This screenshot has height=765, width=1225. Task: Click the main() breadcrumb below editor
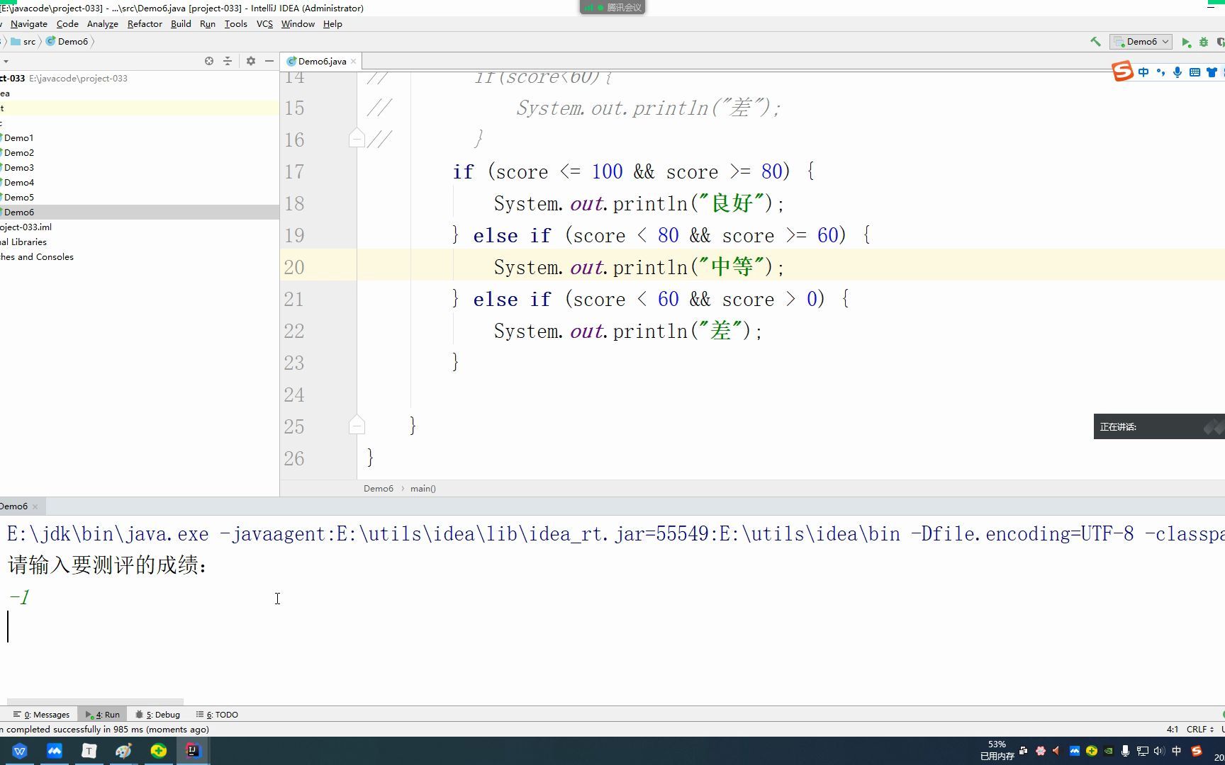point(423,489)
